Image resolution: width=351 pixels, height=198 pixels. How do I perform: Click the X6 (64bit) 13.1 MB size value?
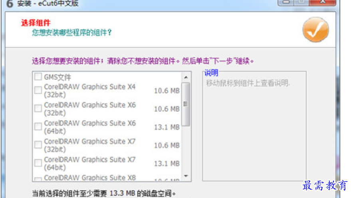167,127
